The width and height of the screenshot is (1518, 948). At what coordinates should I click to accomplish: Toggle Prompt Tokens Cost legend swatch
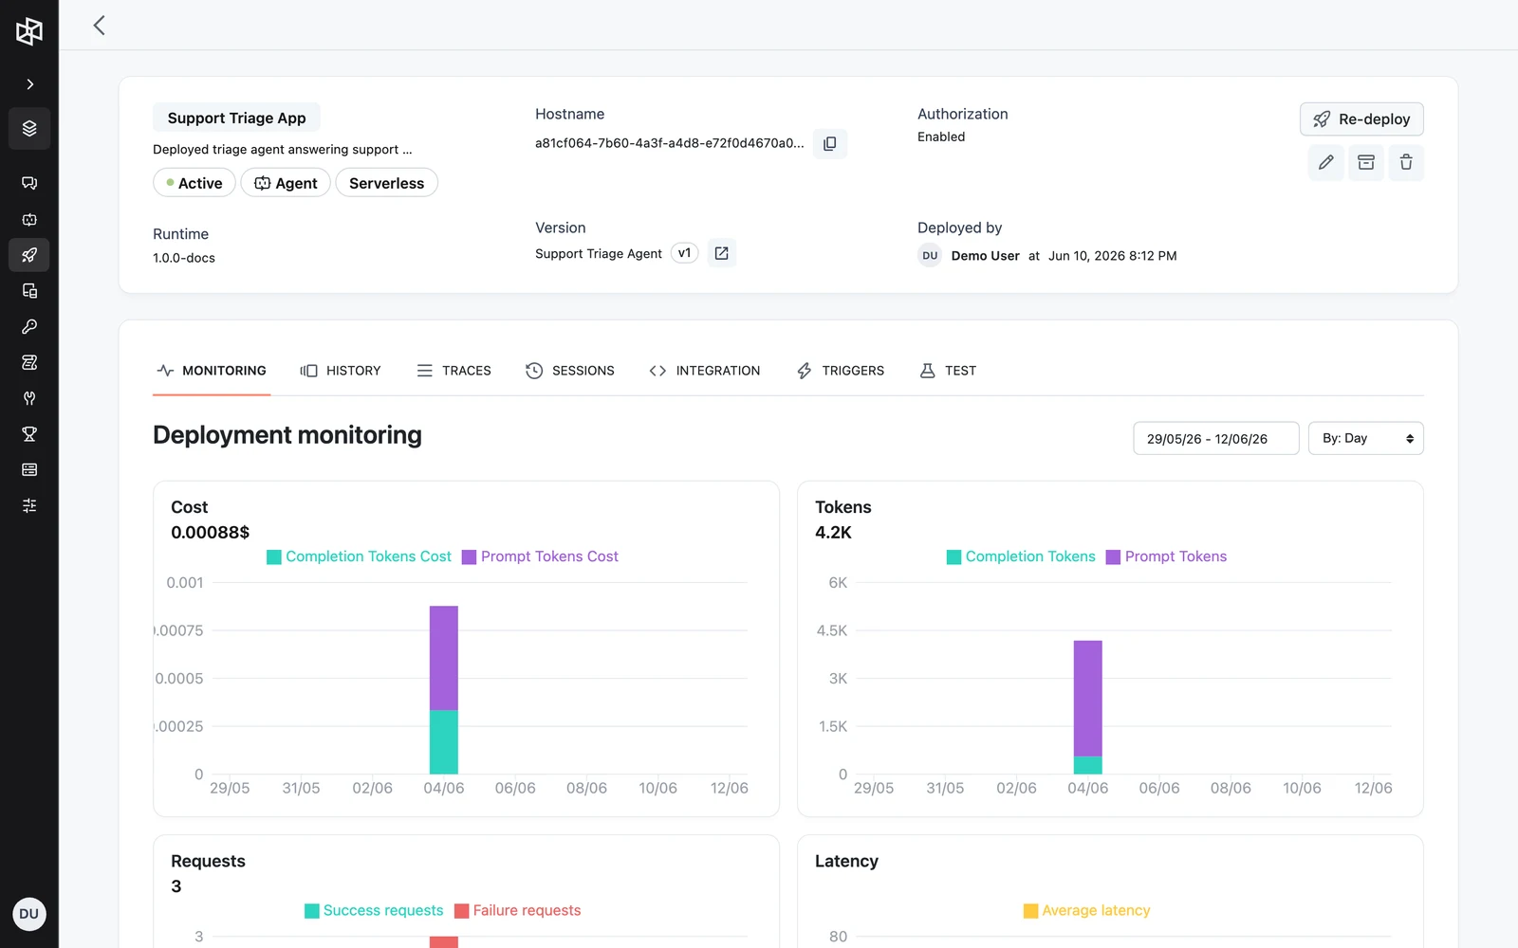point(469,557)
